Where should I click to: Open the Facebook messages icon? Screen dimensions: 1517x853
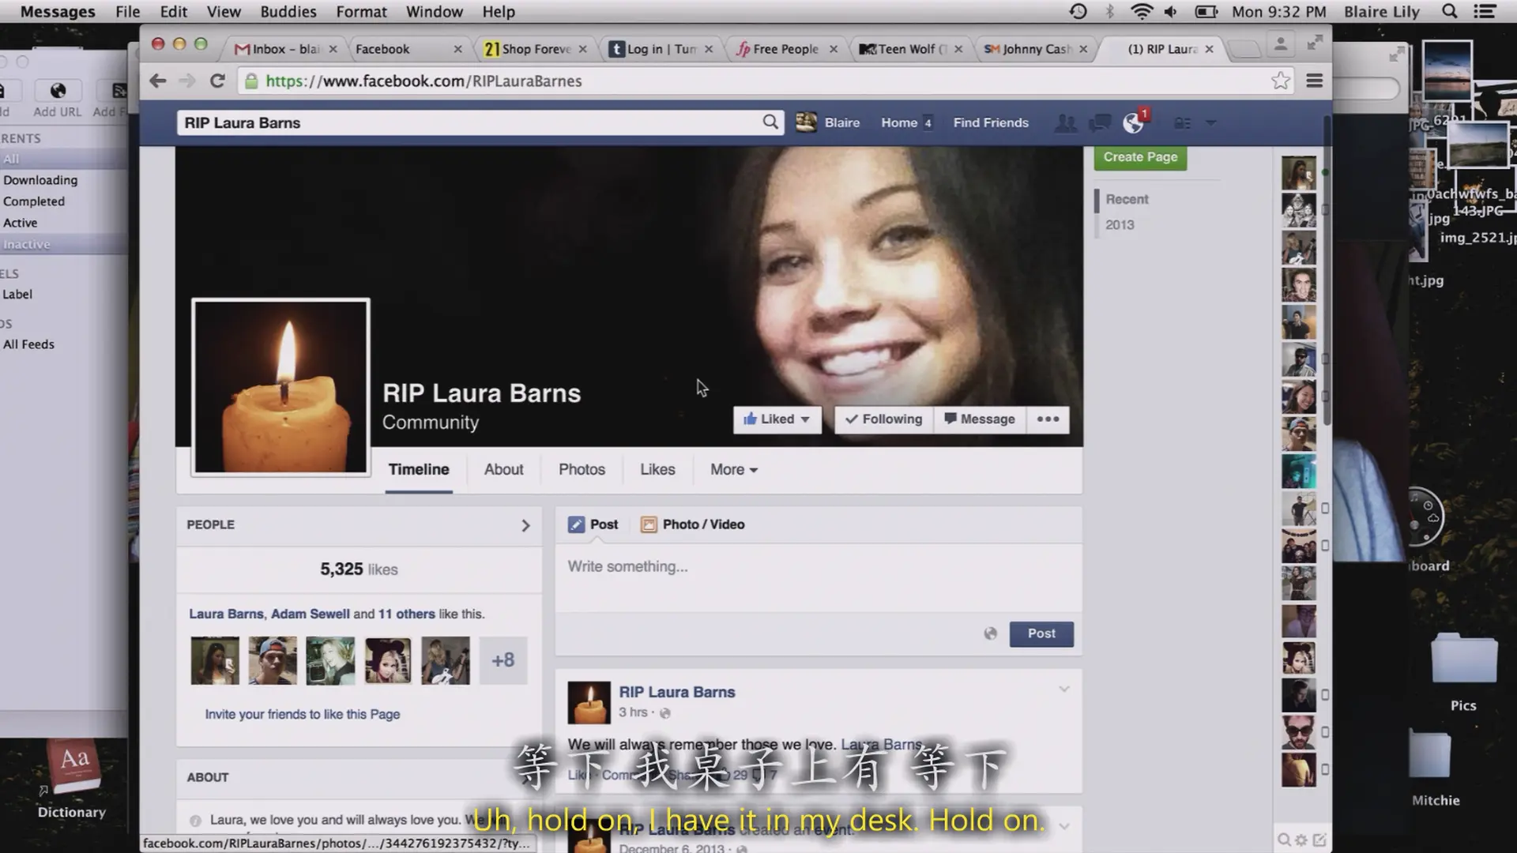[x=1099, y=123]
